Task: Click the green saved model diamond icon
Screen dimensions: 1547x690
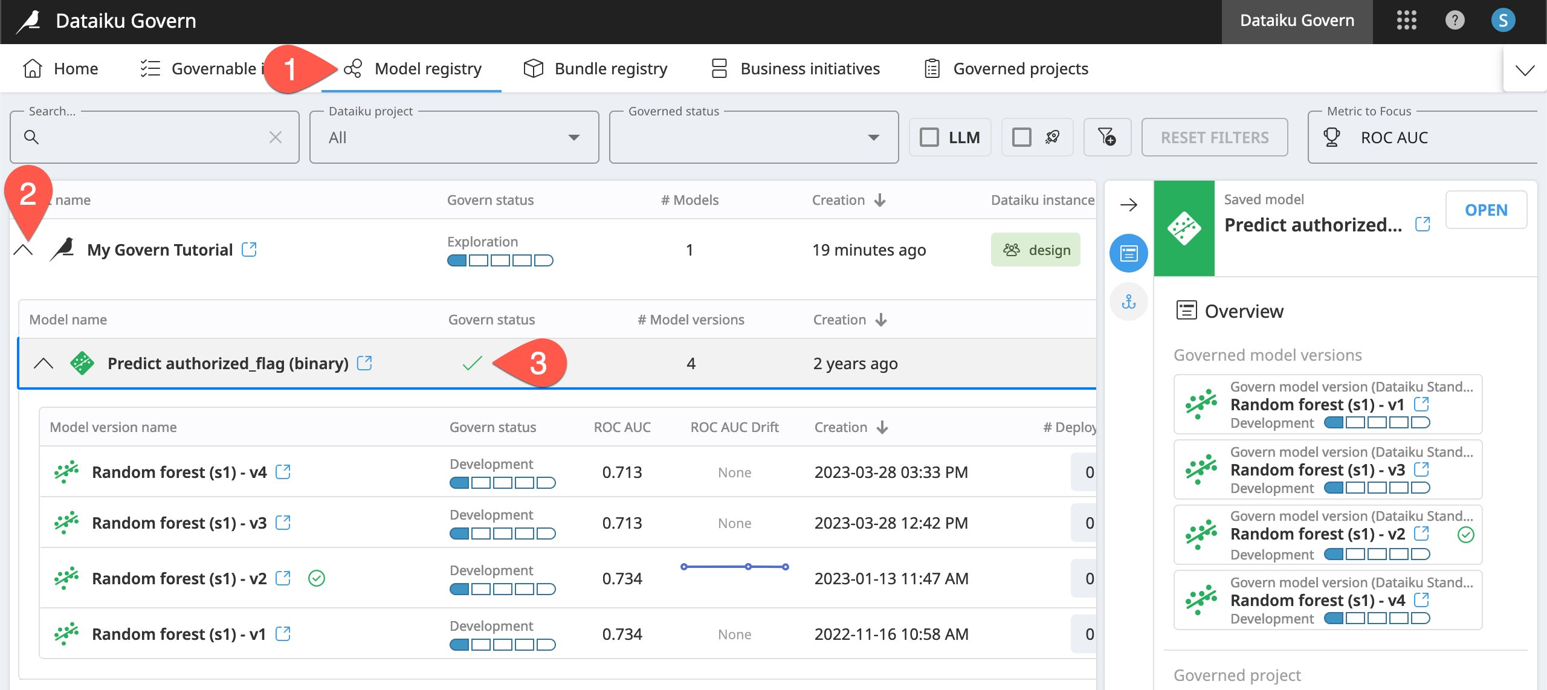Action: (x=1184, y=228)
